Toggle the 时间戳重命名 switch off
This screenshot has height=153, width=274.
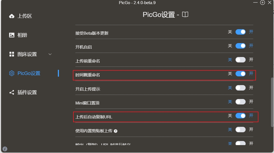[240, 74]
